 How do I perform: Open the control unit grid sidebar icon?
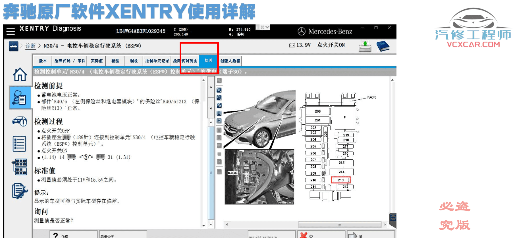tap(19, 167)
